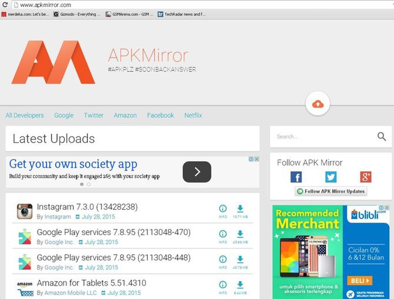
Task: Filter by Google developer link
Action: [x=64, y=115]
